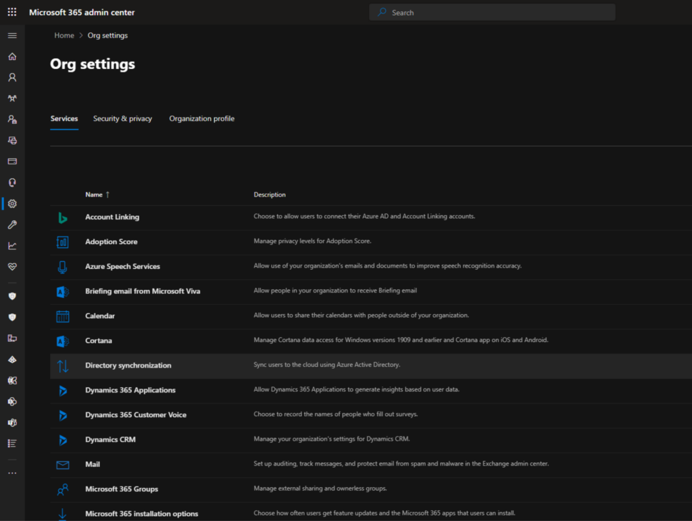Click description "Allow people in your organization to receive Briefing email"

coord(335,291)
